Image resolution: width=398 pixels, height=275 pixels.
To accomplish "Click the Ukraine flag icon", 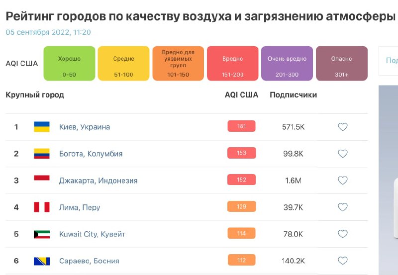I will 41,127.
